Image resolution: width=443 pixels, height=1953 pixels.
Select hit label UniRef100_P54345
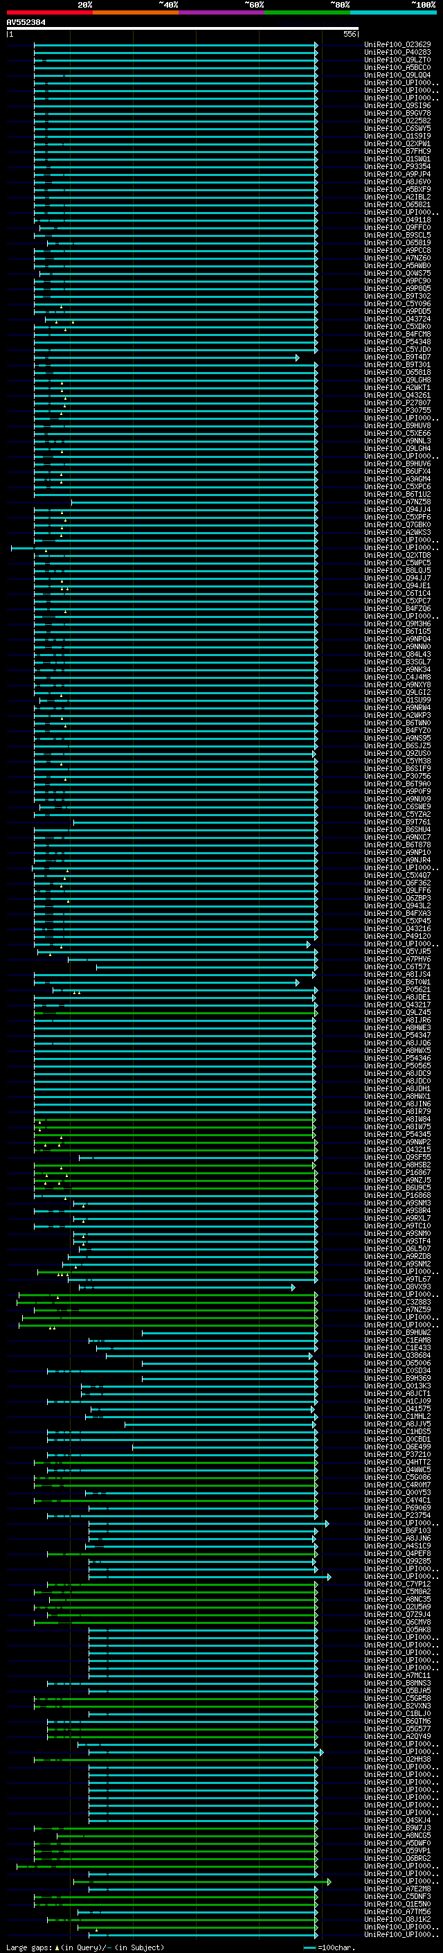click(397, 1134)
